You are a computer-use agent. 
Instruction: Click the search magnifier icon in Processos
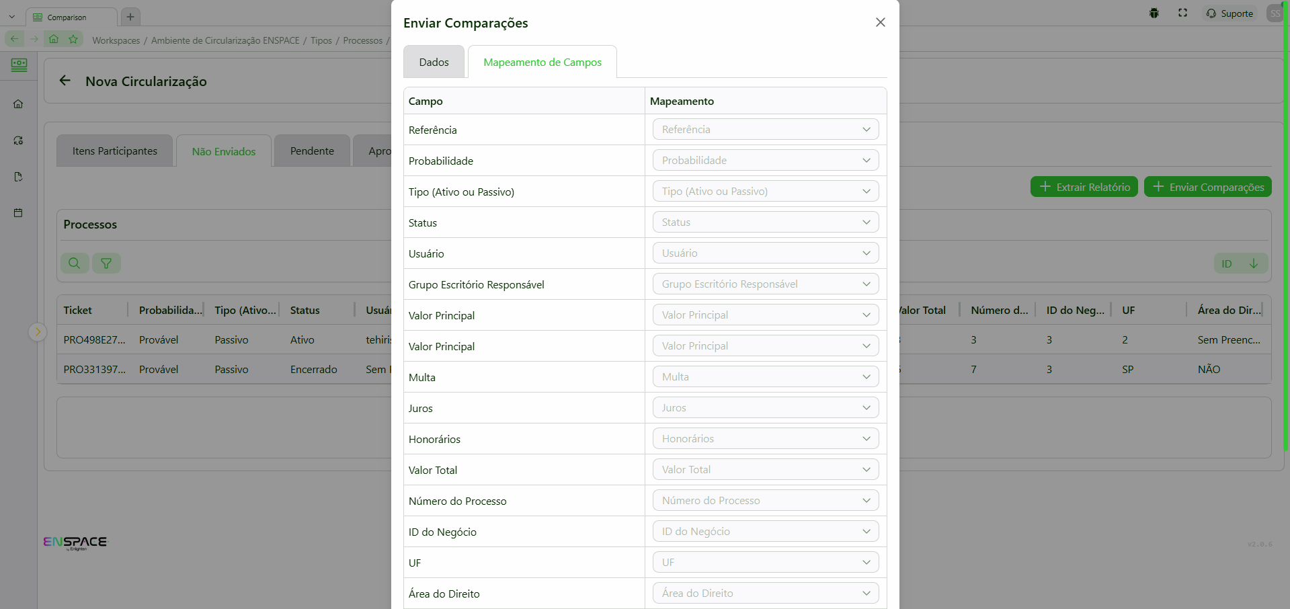pyautogui.click(x=75, y=263)
